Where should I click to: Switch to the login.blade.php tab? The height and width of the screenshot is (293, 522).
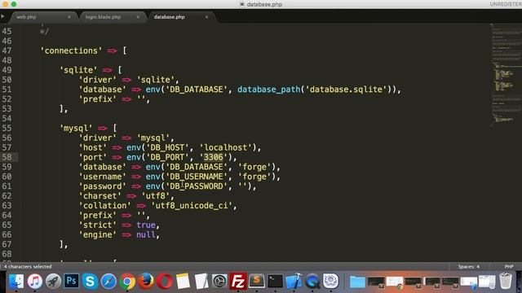pyautogui.click(x=103, y=16)
